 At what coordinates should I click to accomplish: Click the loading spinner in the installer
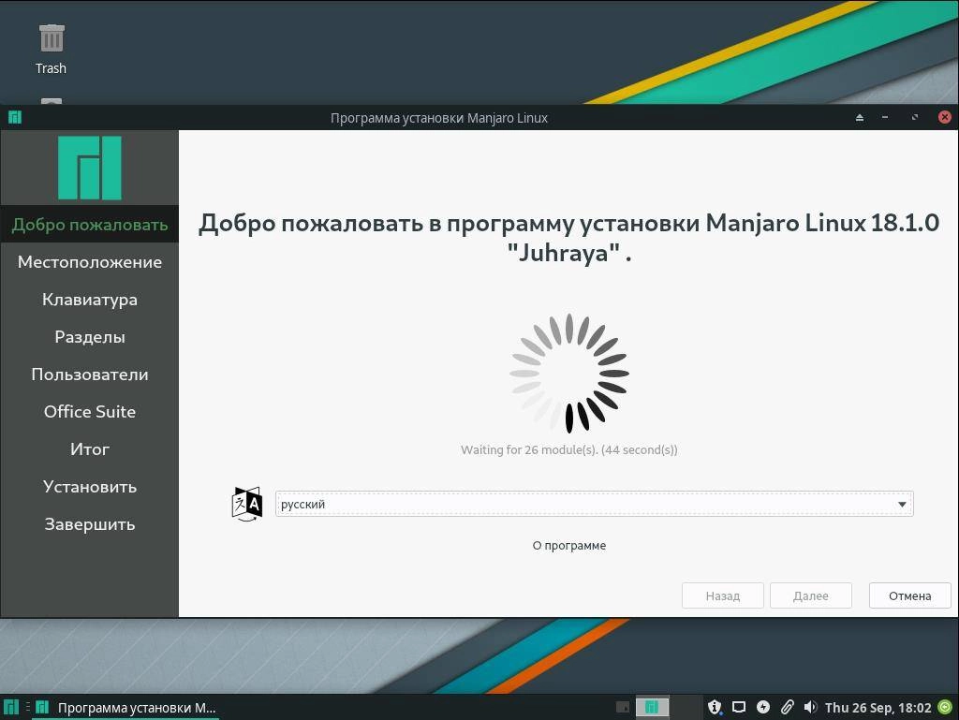click(568, 373)
